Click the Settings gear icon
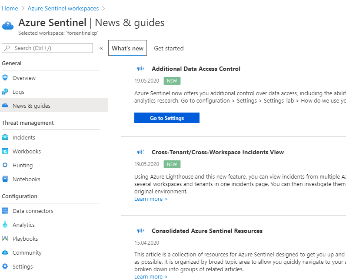The image size is (346, 279). click(5, 266)
